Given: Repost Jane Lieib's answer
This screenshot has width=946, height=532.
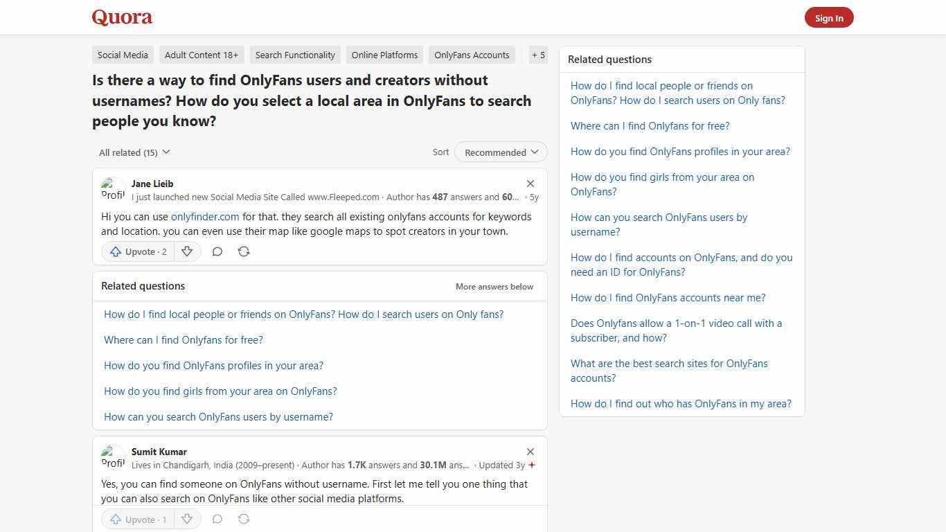Looking at the screenshot, I should 243,251.
